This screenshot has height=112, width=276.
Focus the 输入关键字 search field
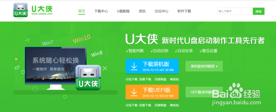click(x=235, y=11)
